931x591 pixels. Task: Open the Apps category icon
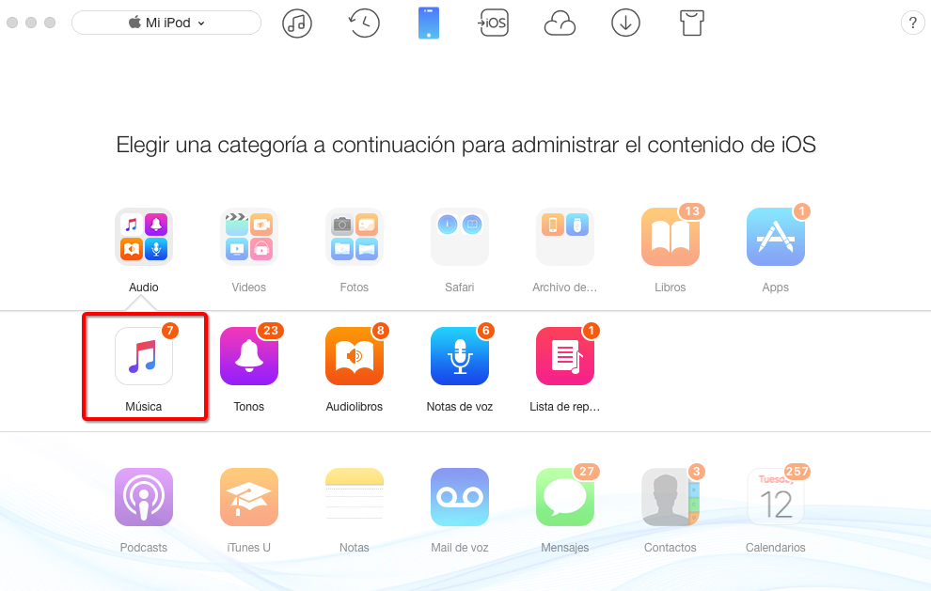(776, 237)
